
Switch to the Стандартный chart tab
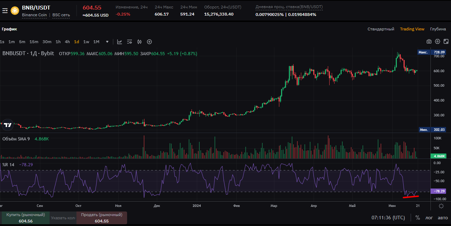point(381,29)
